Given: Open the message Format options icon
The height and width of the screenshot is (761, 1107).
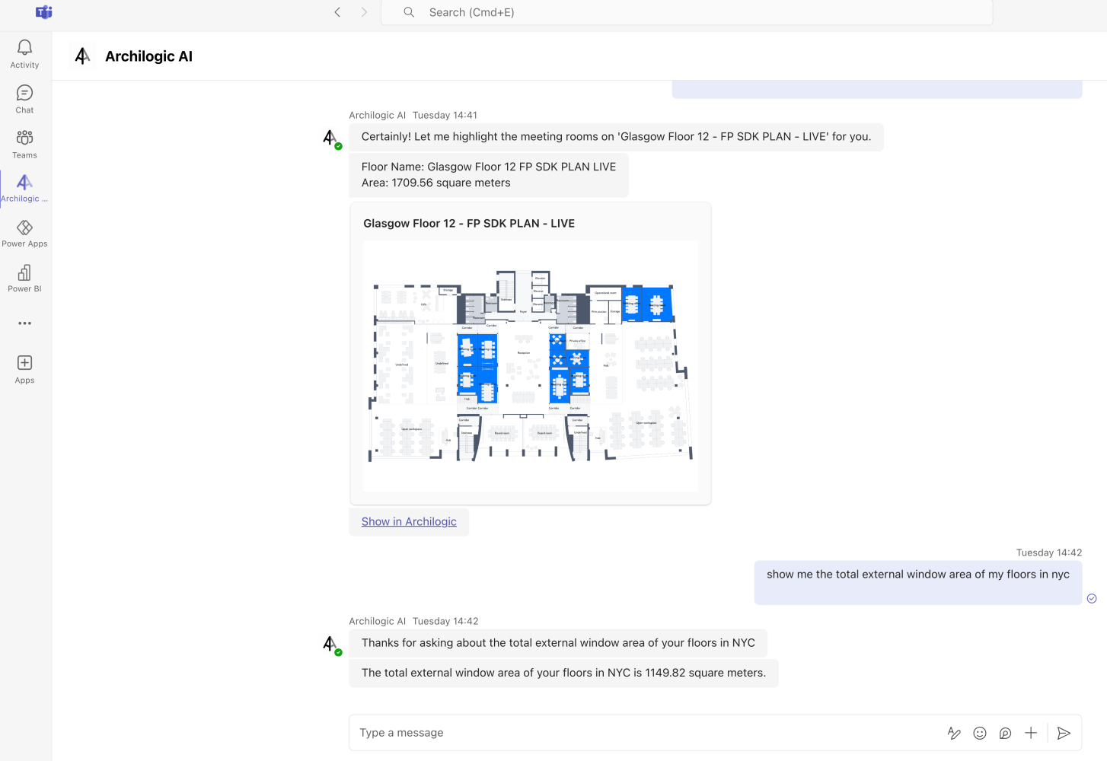Looking at the screenshot, I should (x=954, y=733).
